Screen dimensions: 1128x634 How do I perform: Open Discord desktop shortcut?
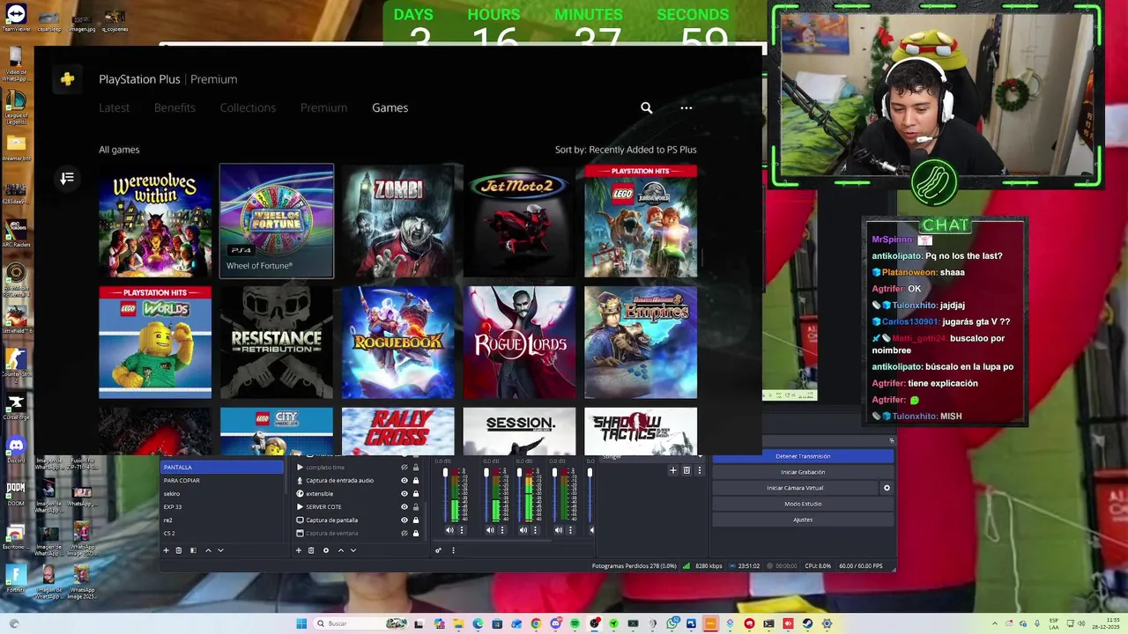pos(16,446)
